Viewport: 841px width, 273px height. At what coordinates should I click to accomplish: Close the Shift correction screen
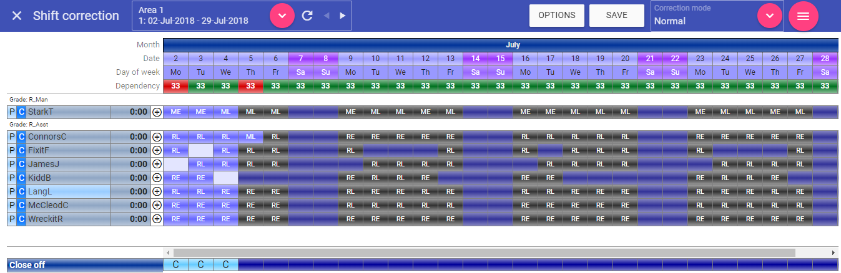tap(17, 16)
